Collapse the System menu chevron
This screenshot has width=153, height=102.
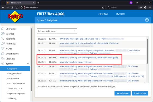[x=28, y=64]
